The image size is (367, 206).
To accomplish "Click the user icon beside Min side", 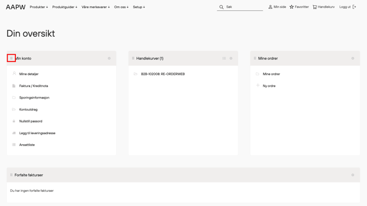I will click(271, 7).
